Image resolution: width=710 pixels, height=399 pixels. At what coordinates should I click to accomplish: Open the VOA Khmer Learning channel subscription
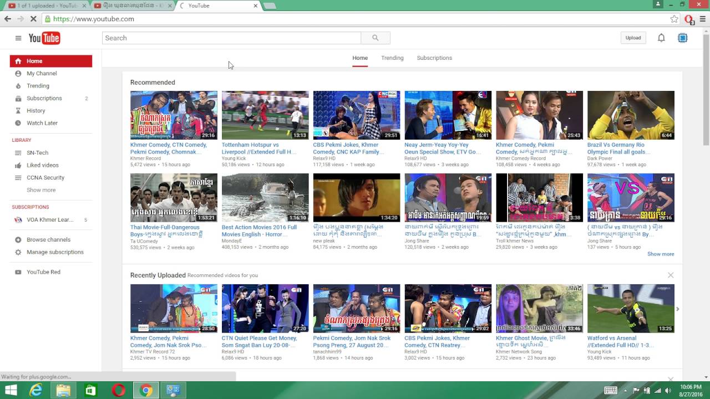(51, 220)
